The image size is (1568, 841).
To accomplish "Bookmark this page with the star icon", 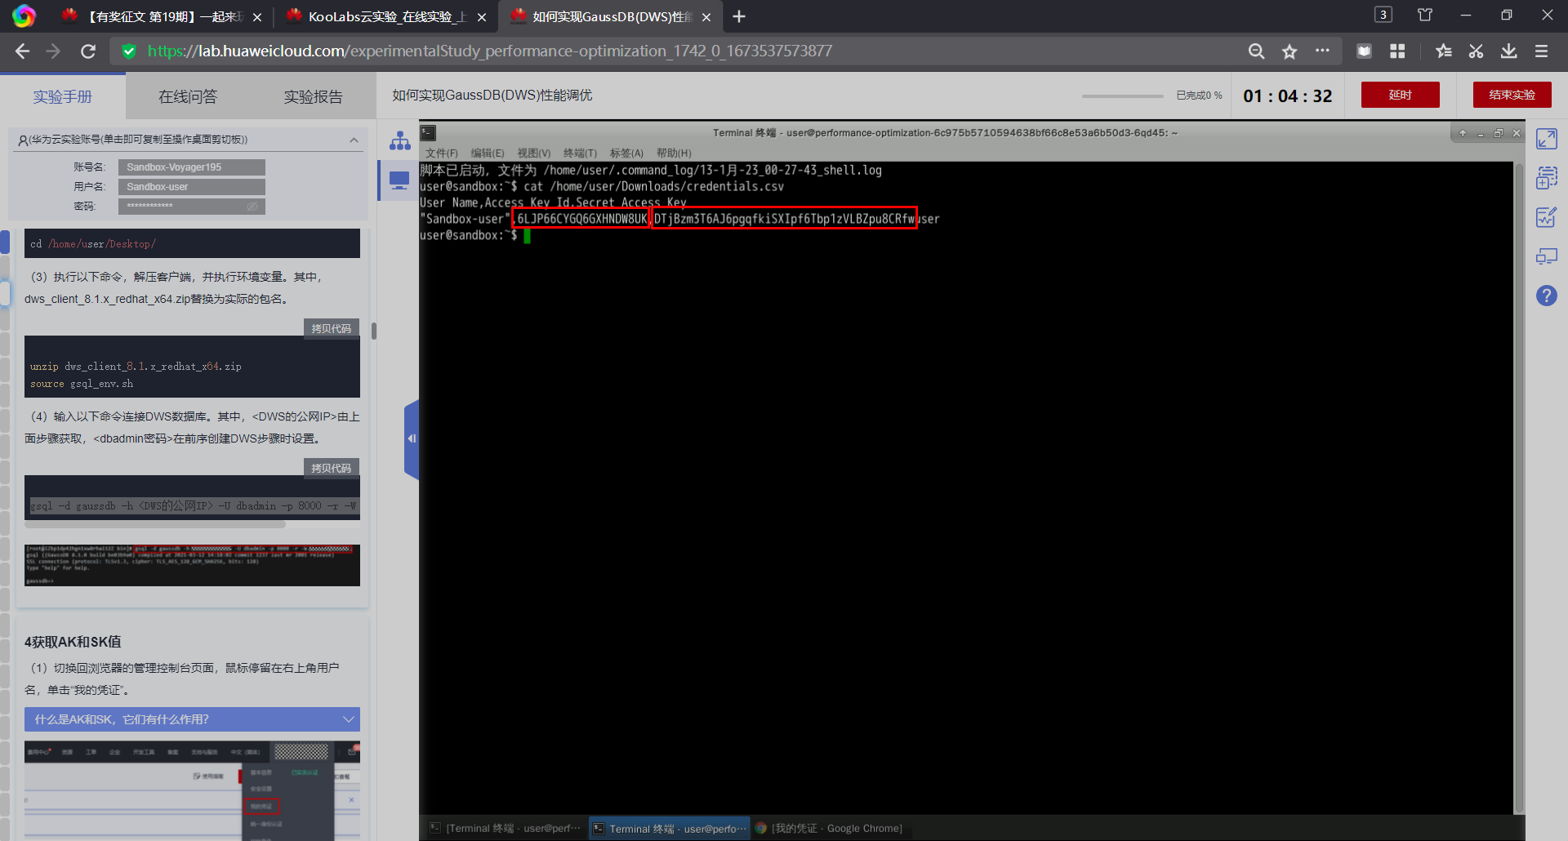I will tap(1290, 51).
